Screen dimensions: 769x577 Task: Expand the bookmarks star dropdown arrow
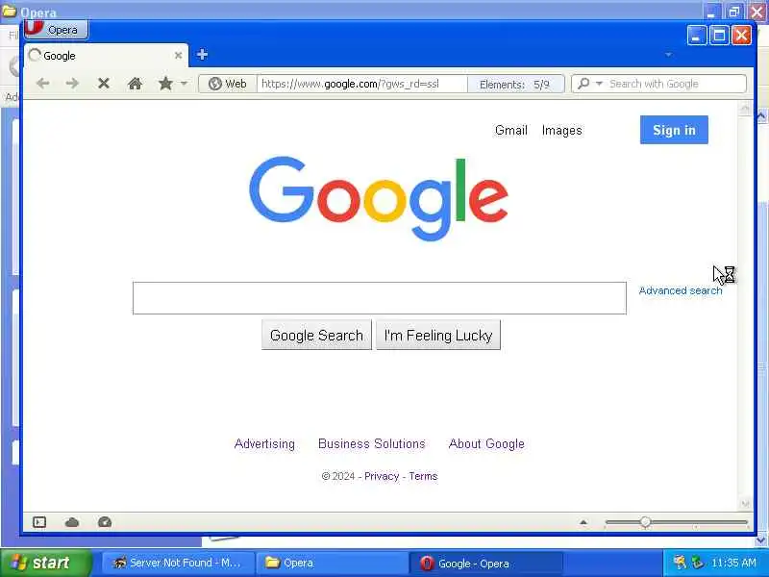click(184, 84)
